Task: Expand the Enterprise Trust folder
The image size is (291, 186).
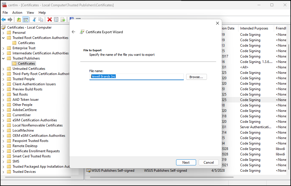Action: pos(3,48)
